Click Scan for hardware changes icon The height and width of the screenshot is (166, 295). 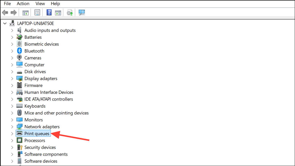[82, 13]
